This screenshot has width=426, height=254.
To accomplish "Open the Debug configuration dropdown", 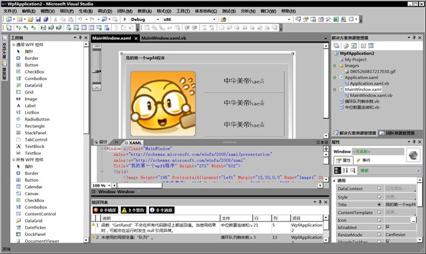I will [158, 19].
